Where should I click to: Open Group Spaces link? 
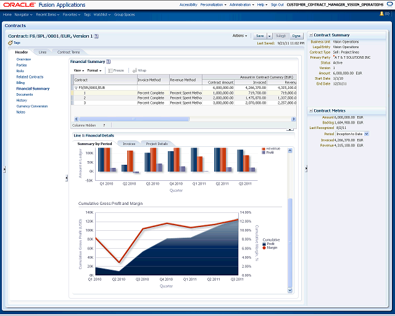[x=125, y=15]
